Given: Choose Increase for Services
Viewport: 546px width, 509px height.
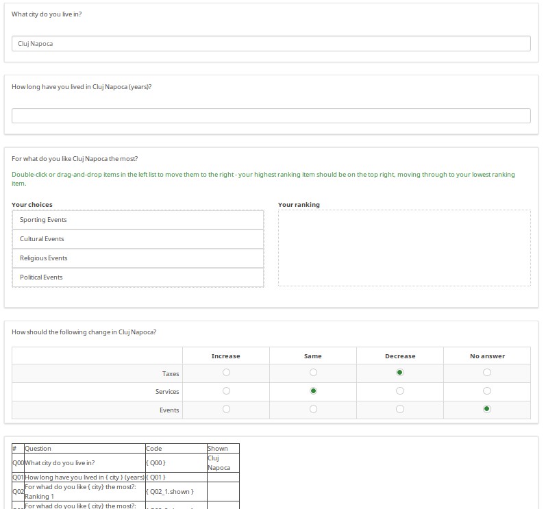Looking at the screenshot, I should [226, 391].
